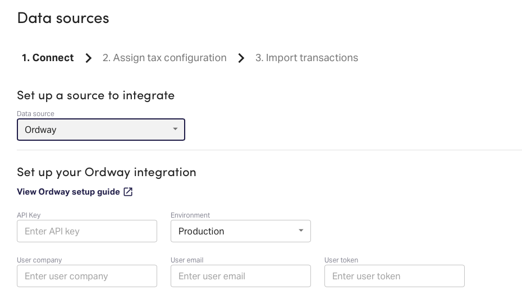522x295 pixels.
Task: Click the external link icon beside setup guide
Action: (128, 192)
